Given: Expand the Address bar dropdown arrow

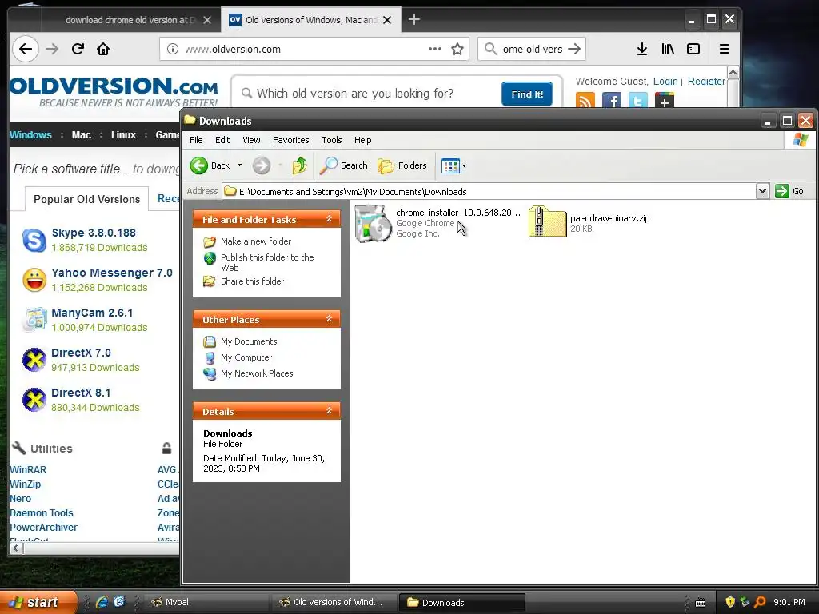Looking at the screenshot, I should (x=762, y=191).
